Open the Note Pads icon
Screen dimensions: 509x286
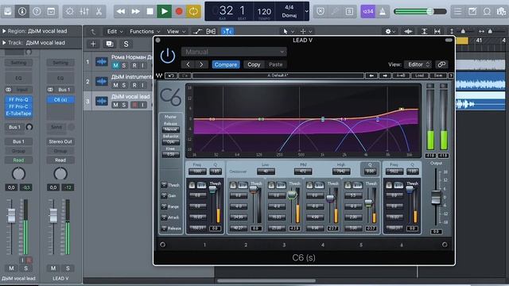click(x=472, y=12)
